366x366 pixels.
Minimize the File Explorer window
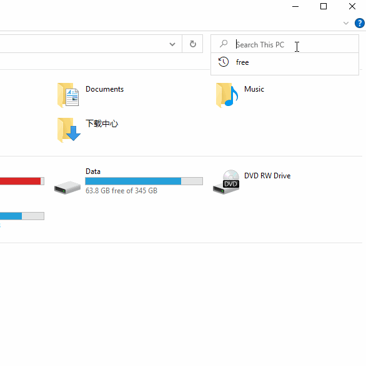tap(295, 6)
